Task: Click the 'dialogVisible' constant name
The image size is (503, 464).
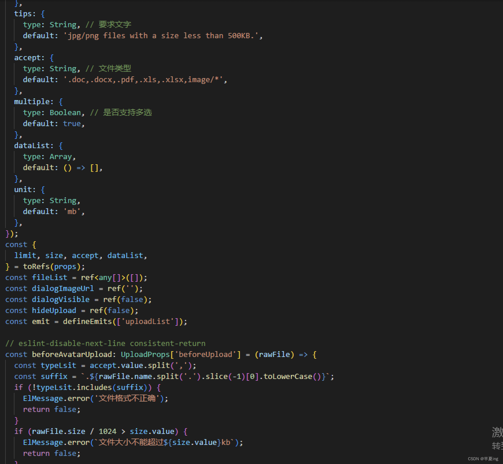Action: [x=61, y=299]
